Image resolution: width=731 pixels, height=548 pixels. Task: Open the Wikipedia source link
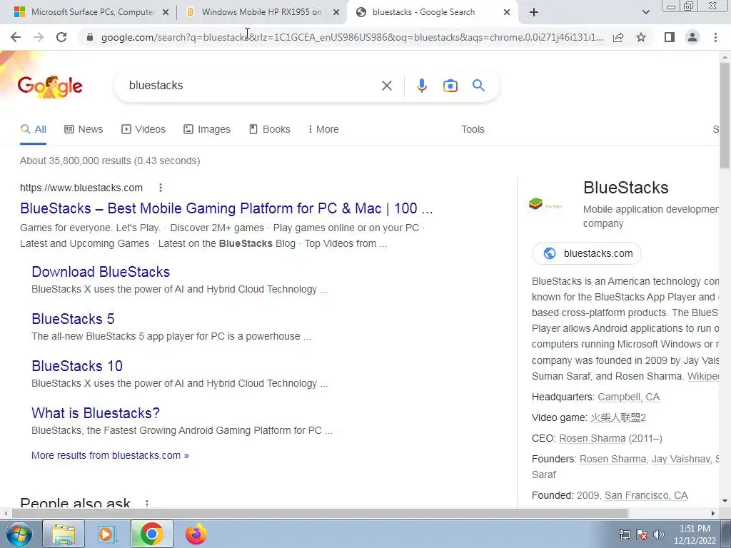pyautogui.click(x=703, y=377)
